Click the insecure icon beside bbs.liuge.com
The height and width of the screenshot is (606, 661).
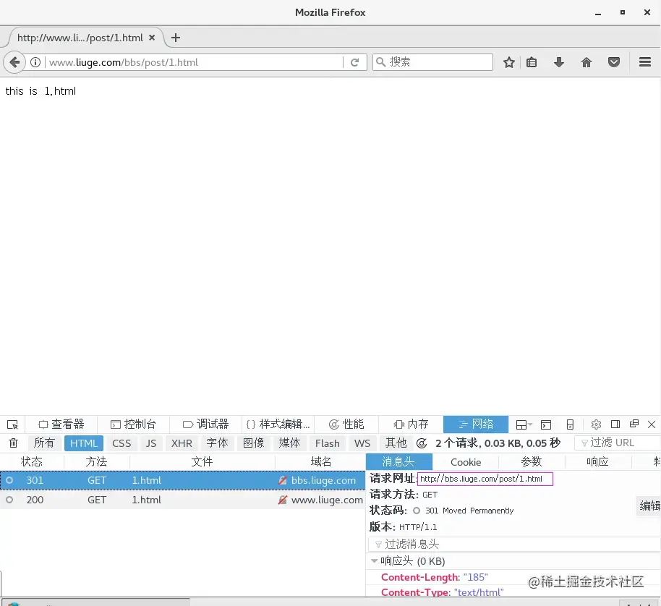pos(283,480)
